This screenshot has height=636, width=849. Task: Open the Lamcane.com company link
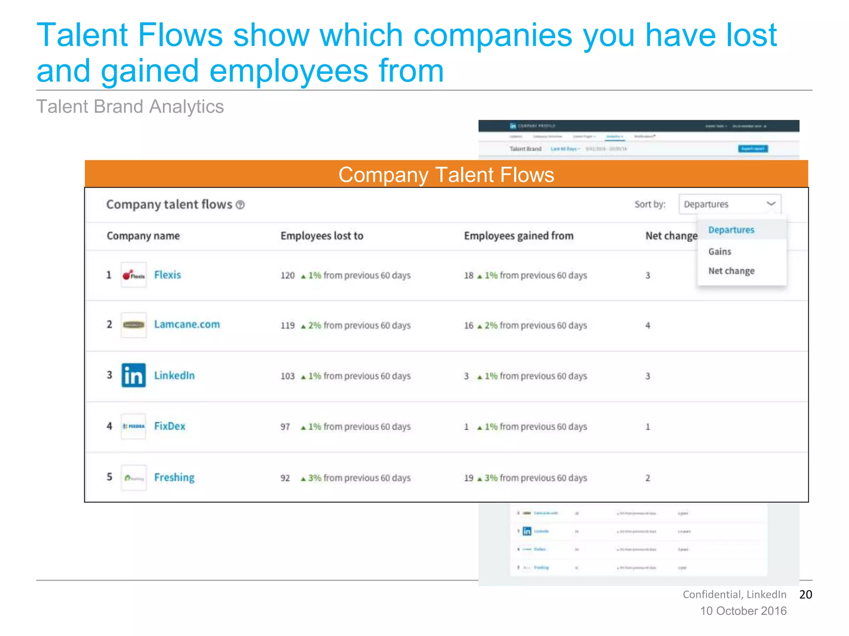[187, 325]
